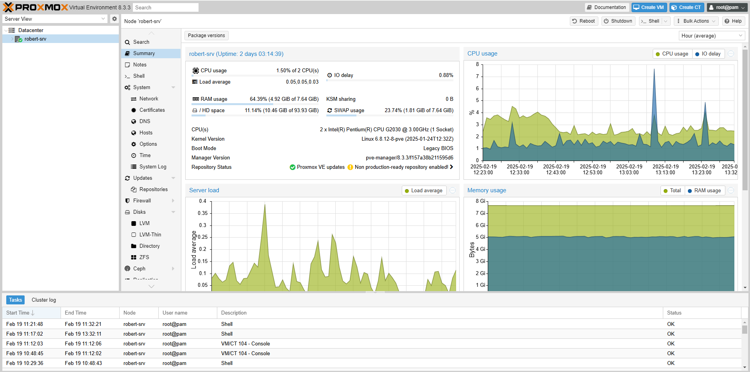Click the top Search input field

coord(165,7)
